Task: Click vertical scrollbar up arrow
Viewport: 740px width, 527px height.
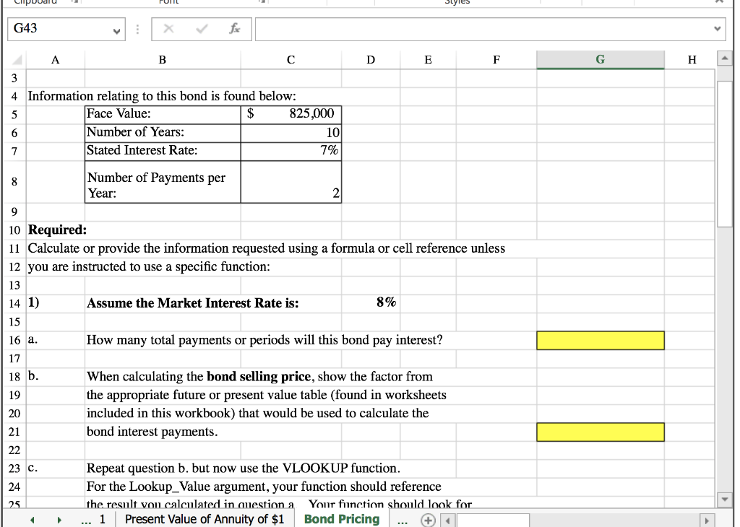Action: [724, 59]
